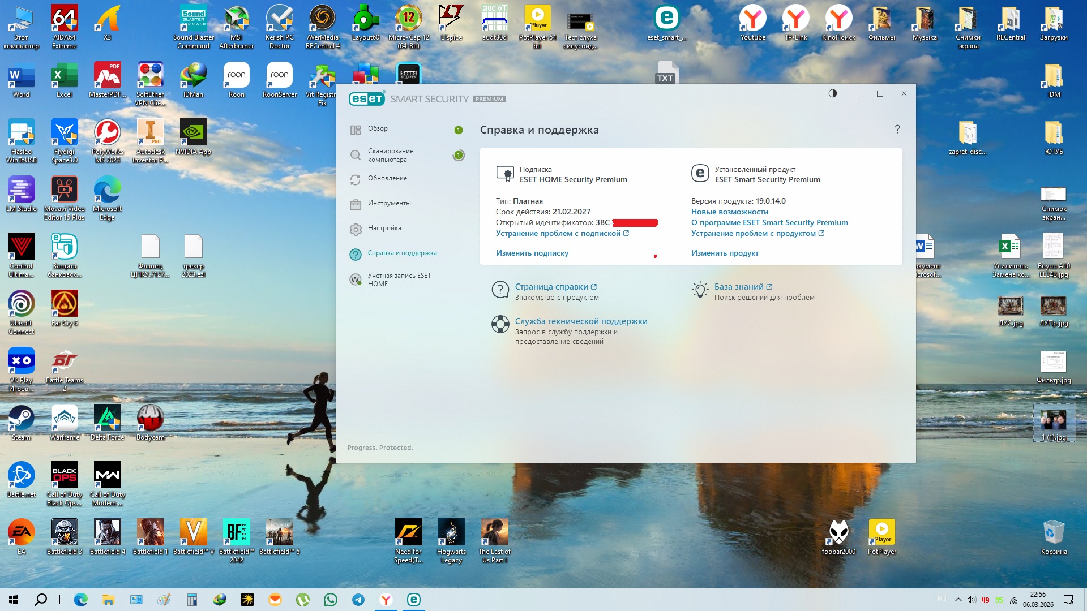Click the Обновление refresh icon in sidebar
Viewport: 1087px width, 611px height.
click(355, 179)
